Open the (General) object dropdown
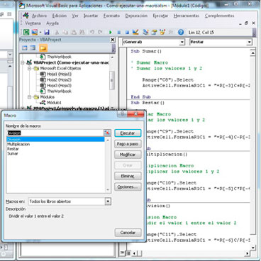The height and width of the screenshot is (261, 261). (182, 42)
